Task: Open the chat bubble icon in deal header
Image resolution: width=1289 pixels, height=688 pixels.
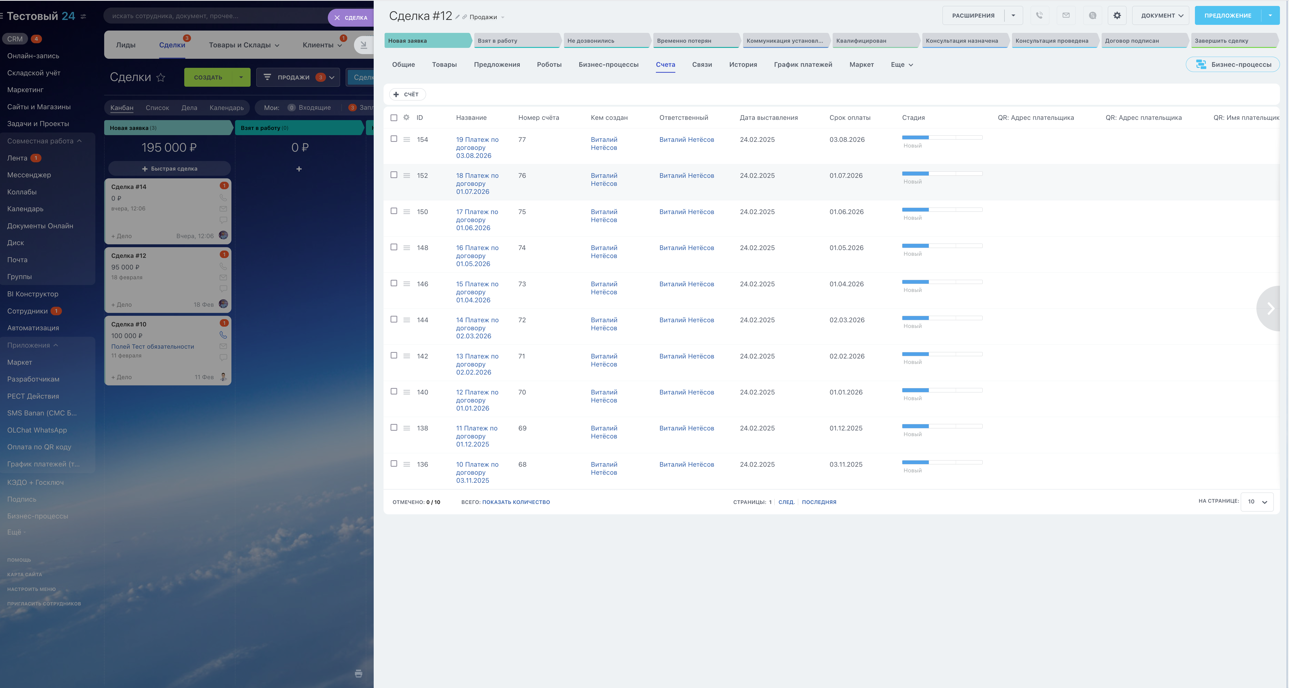Action: (x=1092, y=16)
